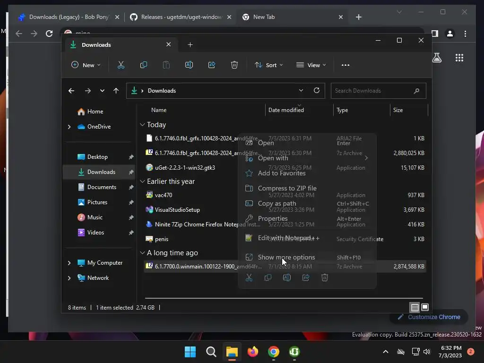Choose Compress to ZIP file
This screenshot has height=363, width=484.
coord(307,188)
